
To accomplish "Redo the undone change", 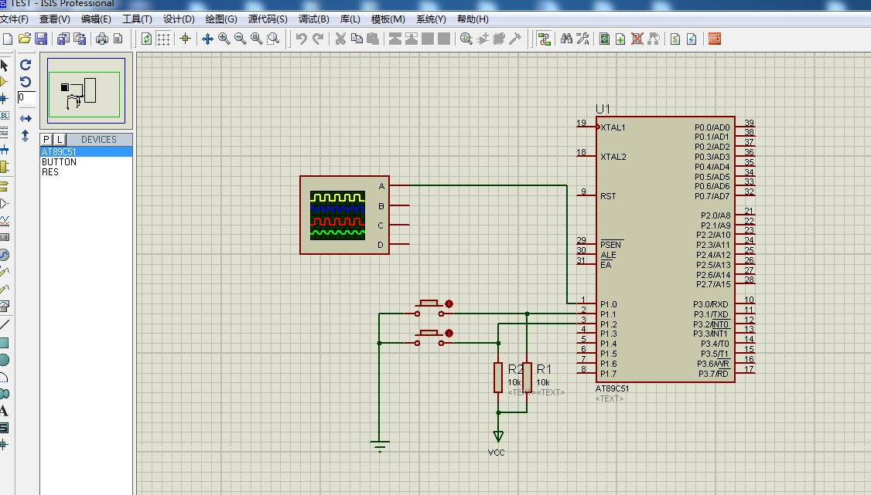I will 318,39.
